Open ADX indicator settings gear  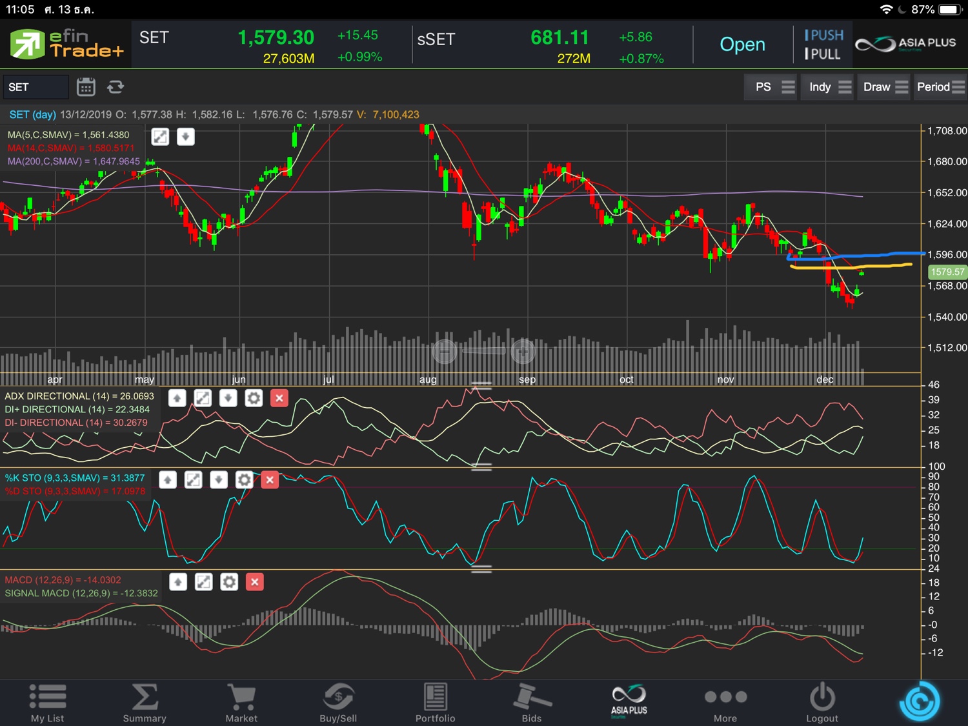[254, 398]
